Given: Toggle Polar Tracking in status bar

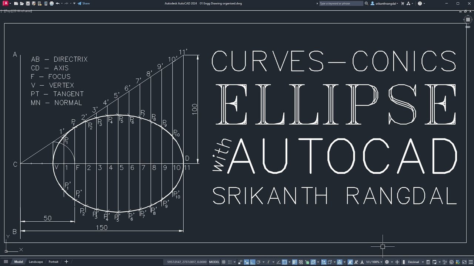Looking at the screenshot, I should (x=258, y=262).
